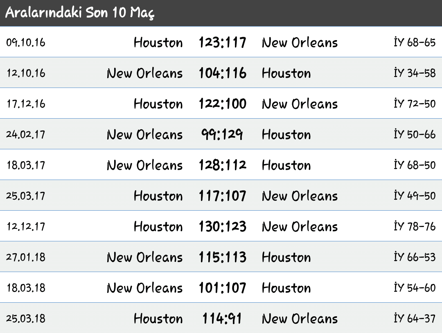The image size is (442, 333).
Task: Select the İY 72-50 halftime score
Action: 415,103
